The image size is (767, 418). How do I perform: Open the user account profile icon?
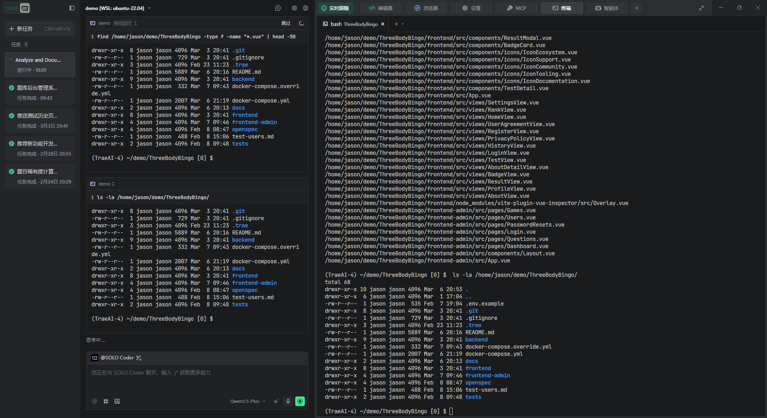point(306,8)
